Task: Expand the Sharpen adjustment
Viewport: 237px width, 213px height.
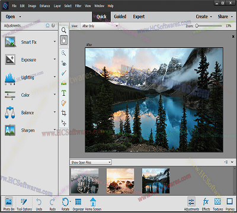Action: coord(55,130)
